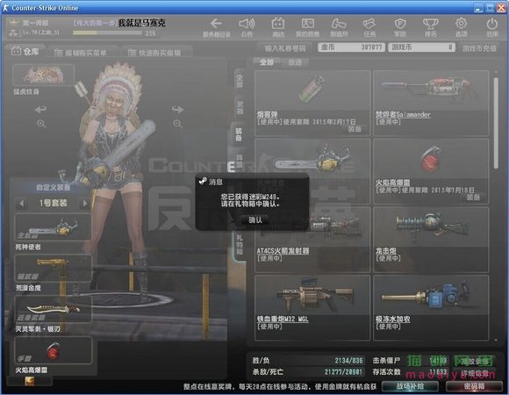Click the inventory scroll-down arrow

pos(496,340)
